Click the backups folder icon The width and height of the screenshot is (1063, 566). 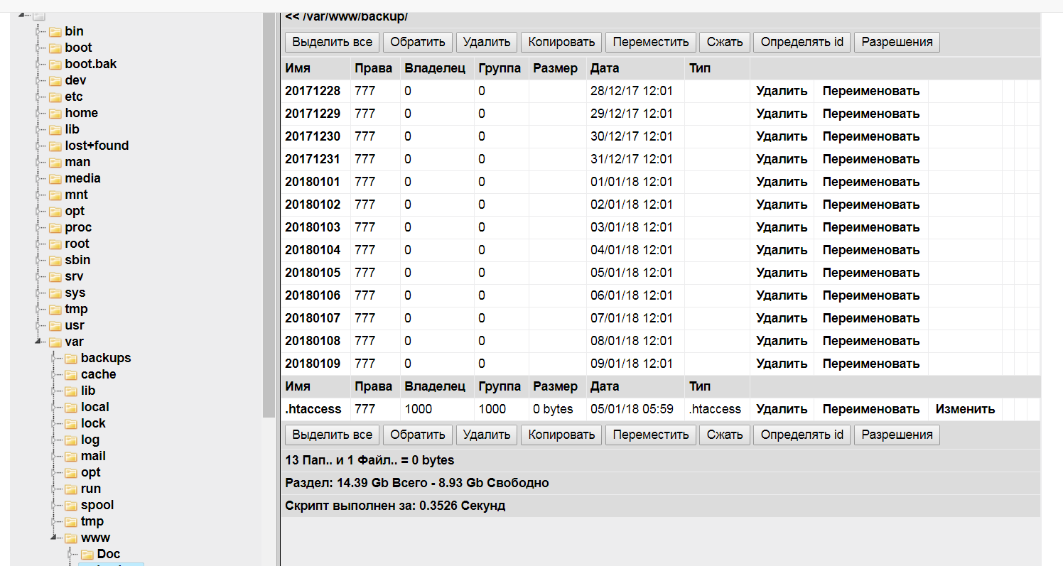point(71,358)
